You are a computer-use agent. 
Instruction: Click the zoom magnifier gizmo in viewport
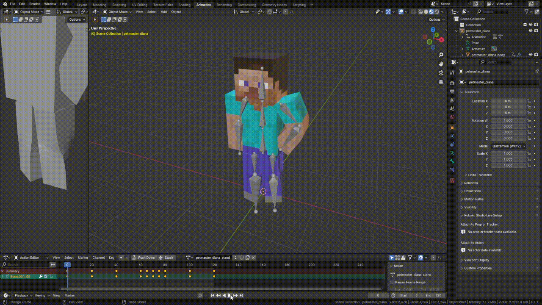pos(441,55)
